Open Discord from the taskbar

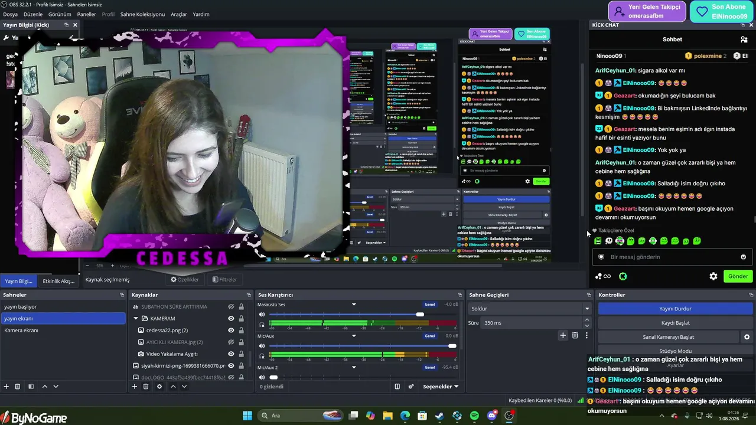coord(492,416)
